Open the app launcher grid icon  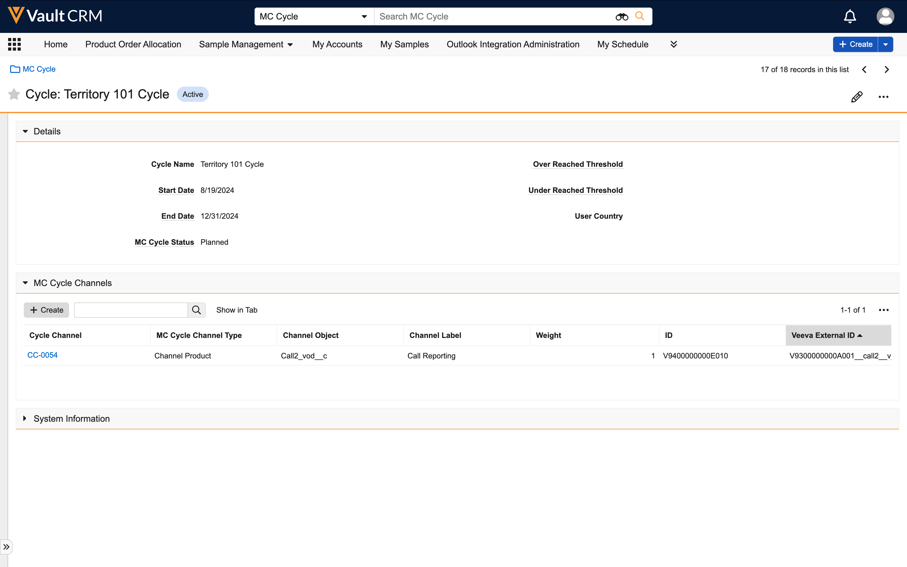14,44
